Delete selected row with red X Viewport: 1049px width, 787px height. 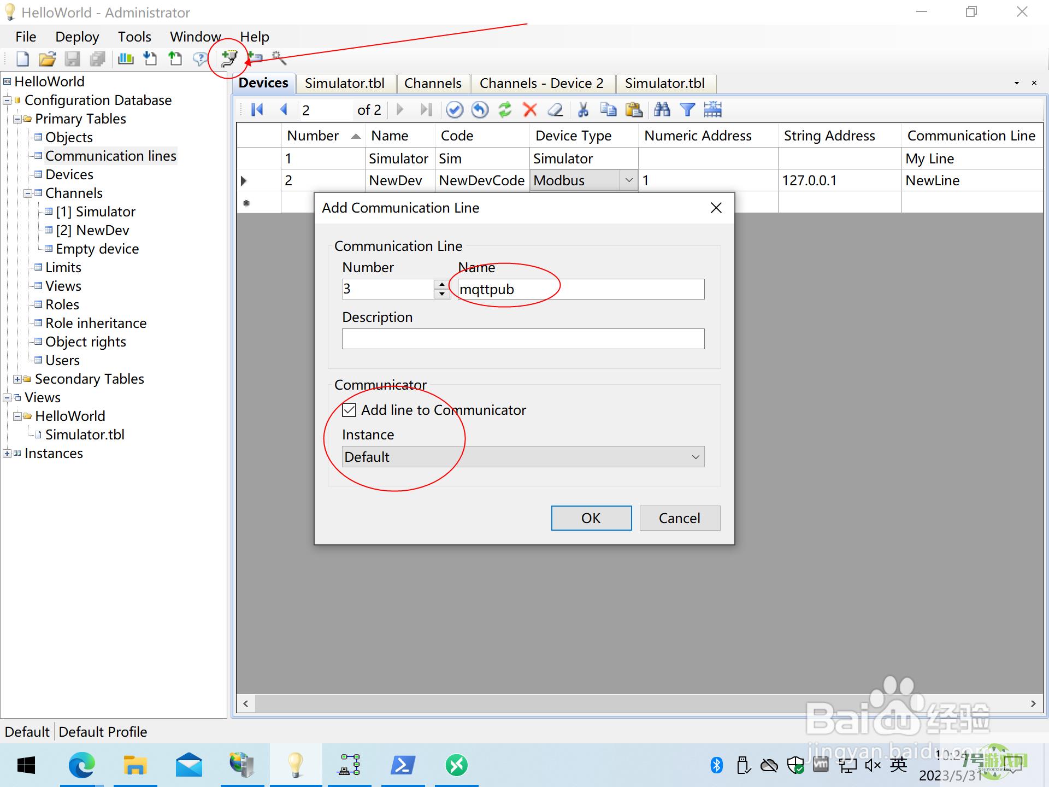point(529,110)
